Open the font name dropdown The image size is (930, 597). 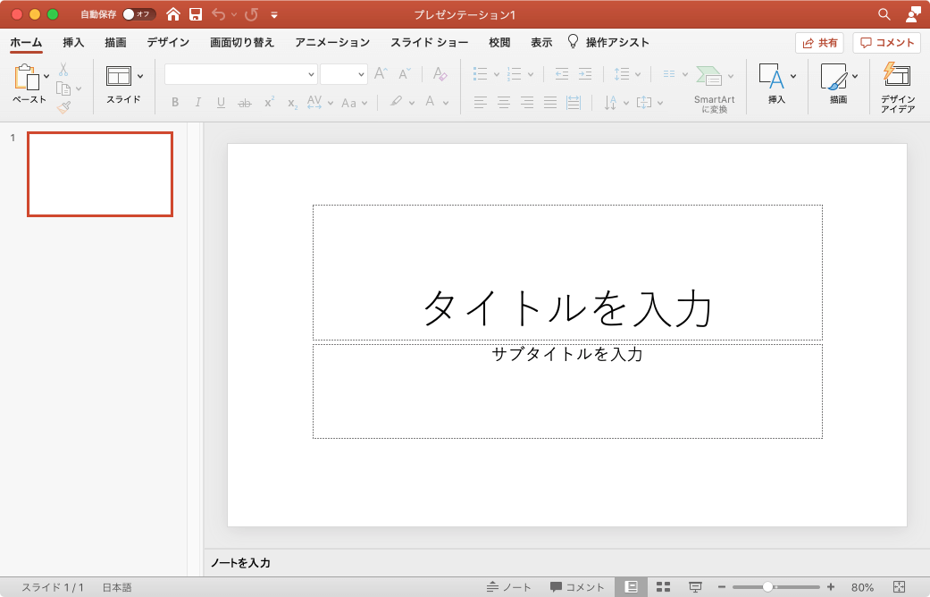[241, 74]
